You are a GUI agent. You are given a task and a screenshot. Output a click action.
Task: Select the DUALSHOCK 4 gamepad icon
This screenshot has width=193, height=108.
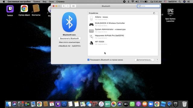click(x=91, y=25)
